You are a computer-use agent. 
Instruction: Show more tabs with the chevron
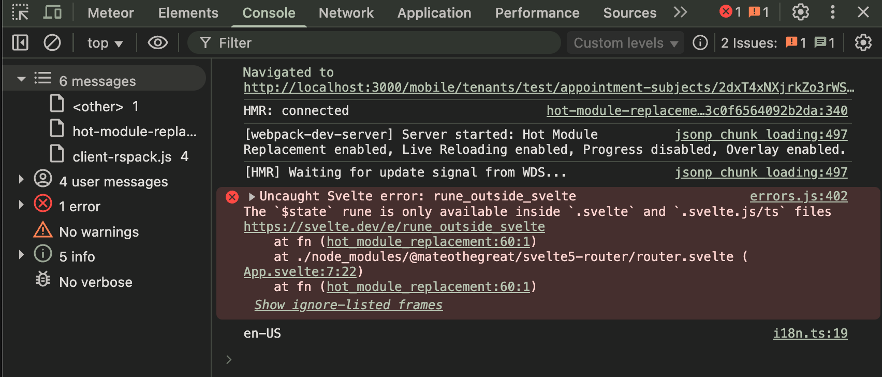coord(680,12)
